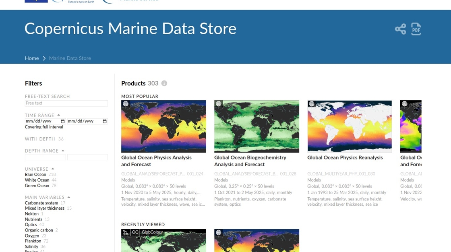Image resolution: width=451 pixels, height=252 pixels.
Task: Click the Copernicus Marine Data Store heading
Action: 130,29
